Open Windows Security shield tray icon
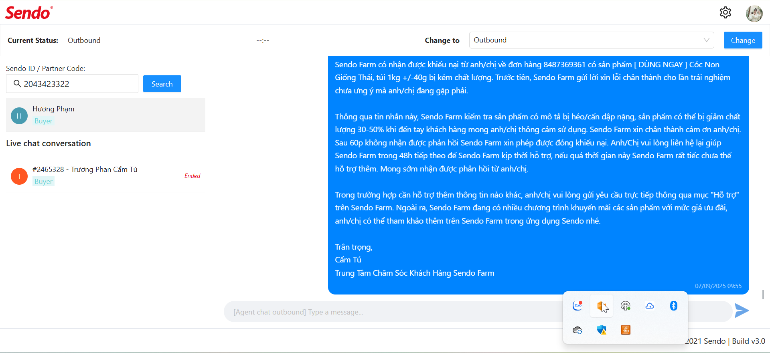Image resolution: width=770 pixels, height=353 pixels. click(602, 330)
